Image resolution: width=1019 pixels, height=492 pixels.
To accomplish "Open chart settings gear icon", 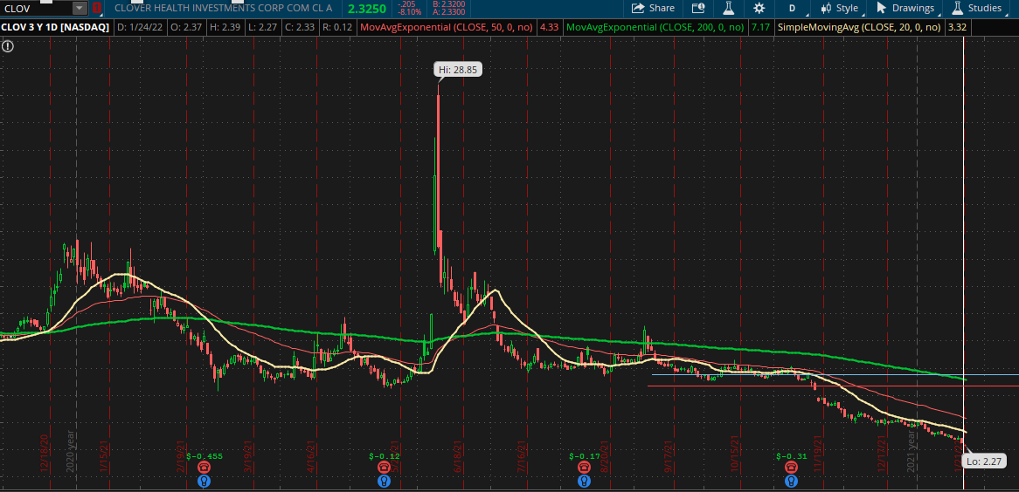I will click(759, 9).
